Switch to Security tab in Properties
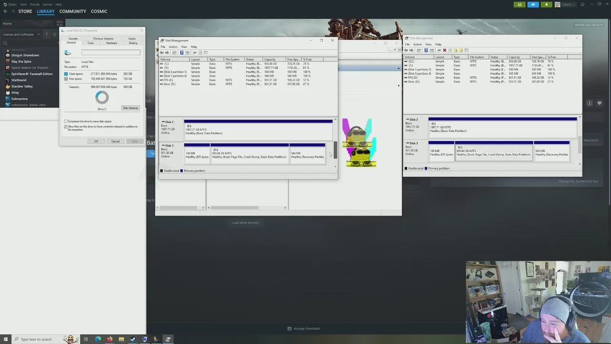The width and height of the screenshot is (611, 344). tap(73, 39)
